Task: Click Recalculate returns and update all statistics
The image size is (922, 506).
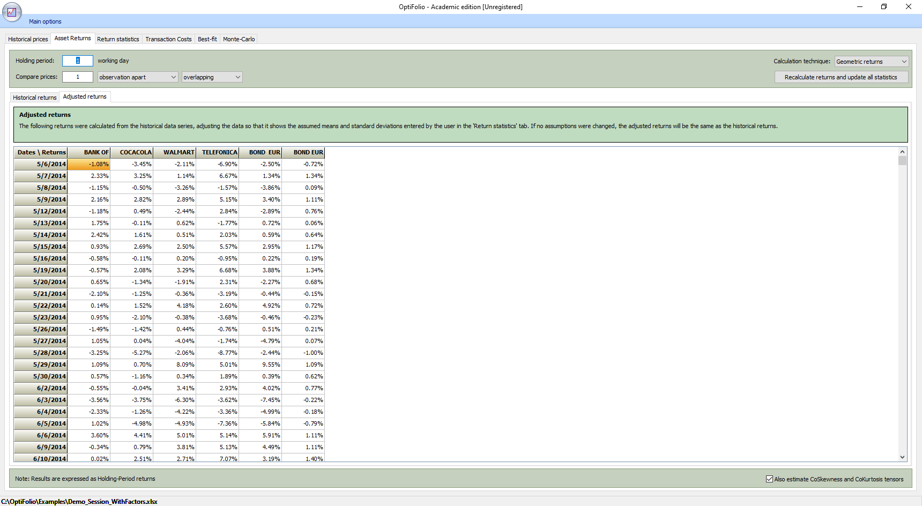Action: click(x=841, y=77)
